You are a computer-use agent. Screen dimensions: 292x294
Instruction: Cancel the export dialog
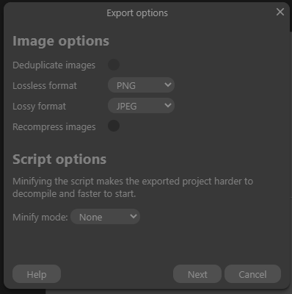click(x=252, y=274)
